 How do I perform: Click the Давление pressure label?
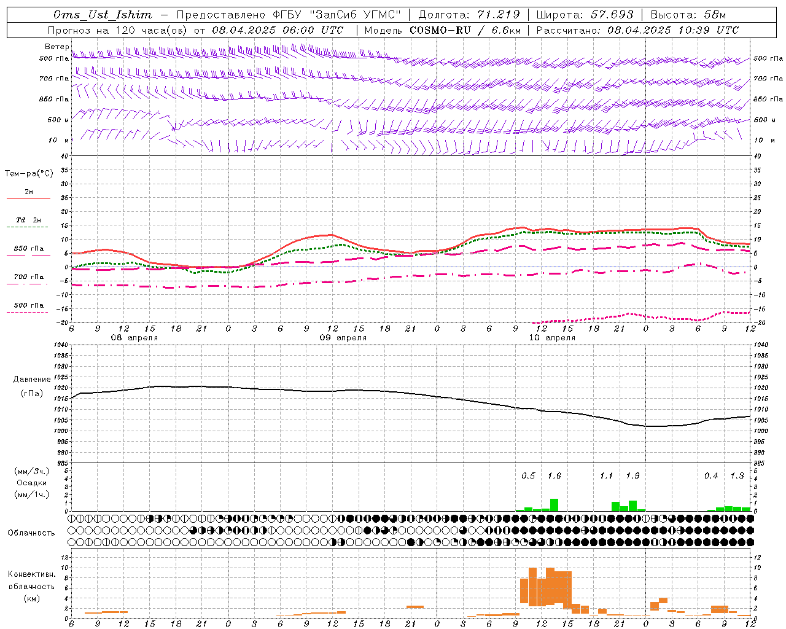click(x=31, y=380)
